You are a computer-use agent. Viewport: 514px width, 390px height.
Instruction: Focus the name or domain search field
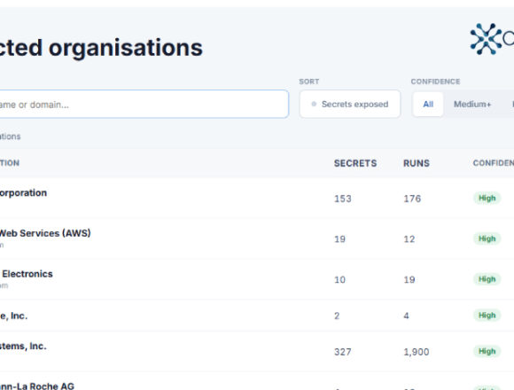(143, 104)
